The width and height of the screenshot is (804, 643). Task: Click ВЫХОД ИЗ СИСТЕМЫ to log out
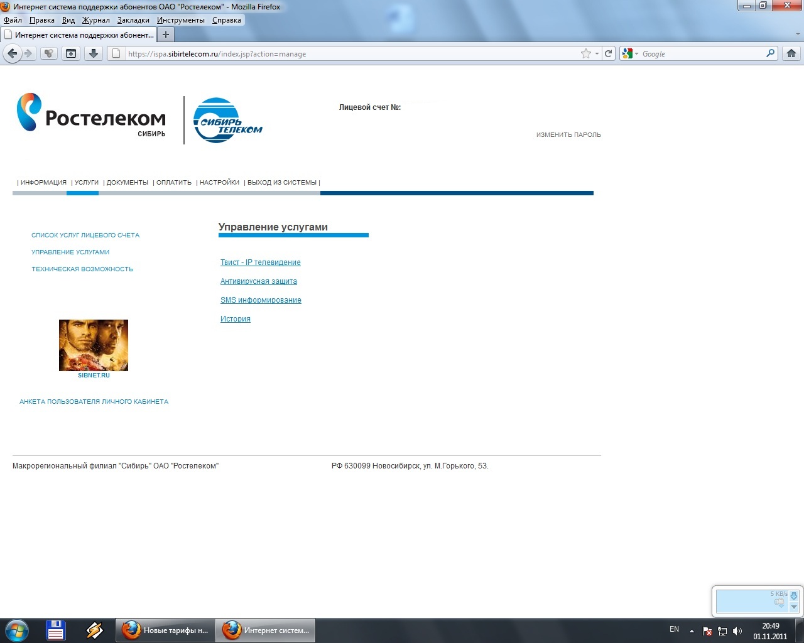point(282,183)
